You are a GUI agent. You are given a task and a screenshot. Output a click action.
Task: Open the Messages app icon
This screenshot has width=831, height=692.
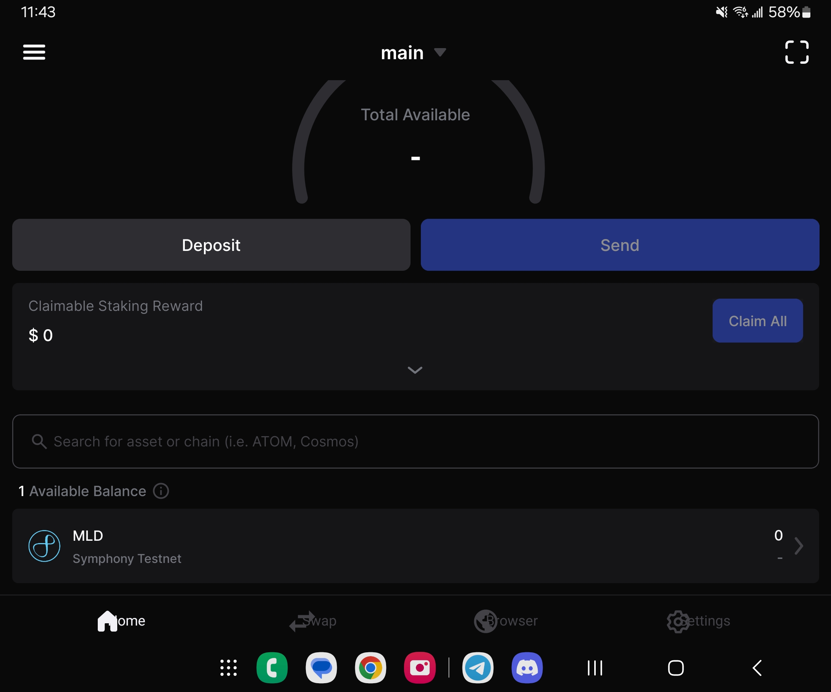click(x=321, y=668)
